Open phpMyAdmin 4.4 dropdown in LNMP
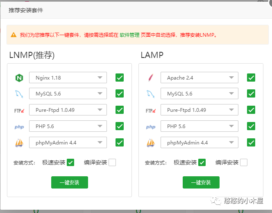 pos(68,142)
